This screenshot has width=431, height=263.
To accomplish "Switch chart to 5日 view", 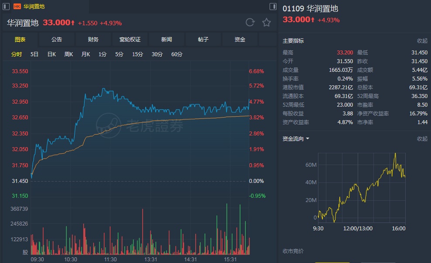I will [34, 54].
